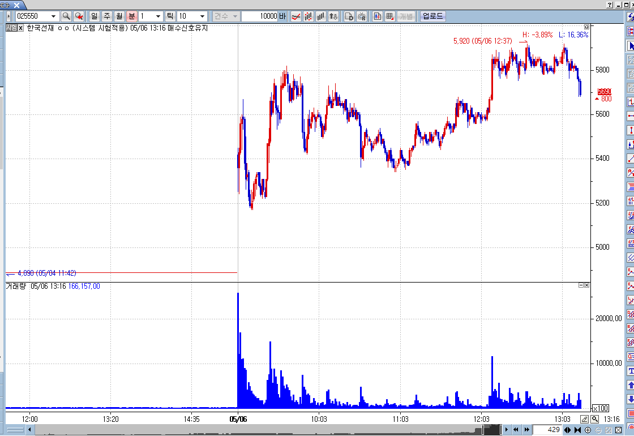This screenshot has width=634, height=436.
Task: Click the stock search magnifier icon
Action: [x=66, y=16]
